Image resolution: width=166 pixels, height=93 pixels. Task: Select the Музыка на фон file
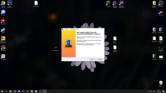[161, 40]
